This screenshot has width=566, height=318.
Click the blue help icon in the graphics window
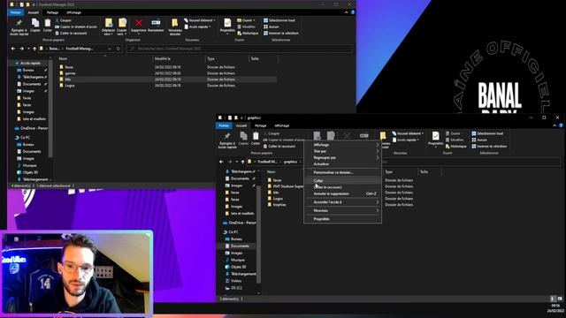point(561,125)
